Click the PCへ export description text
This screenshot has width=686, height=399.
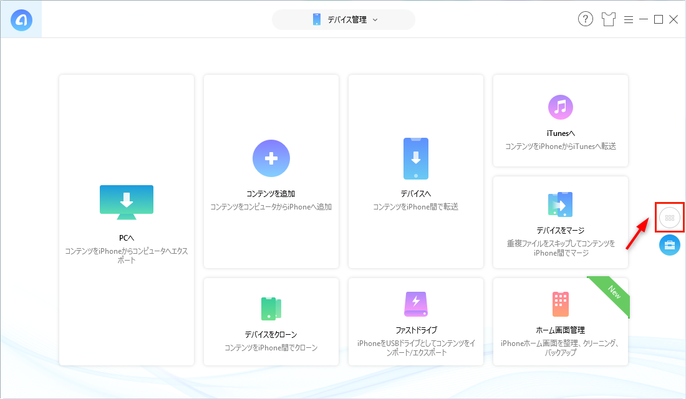pyautogui.click(x=127, y=256)
